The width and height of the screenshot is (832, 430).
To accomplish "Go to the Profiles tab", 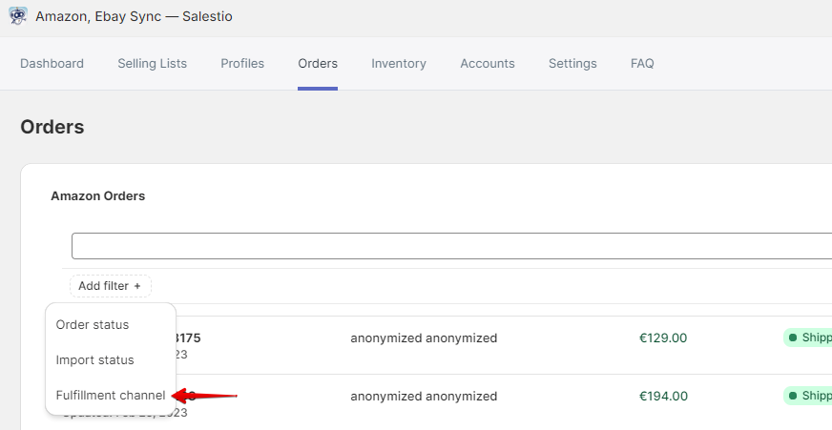I will 242,64.
